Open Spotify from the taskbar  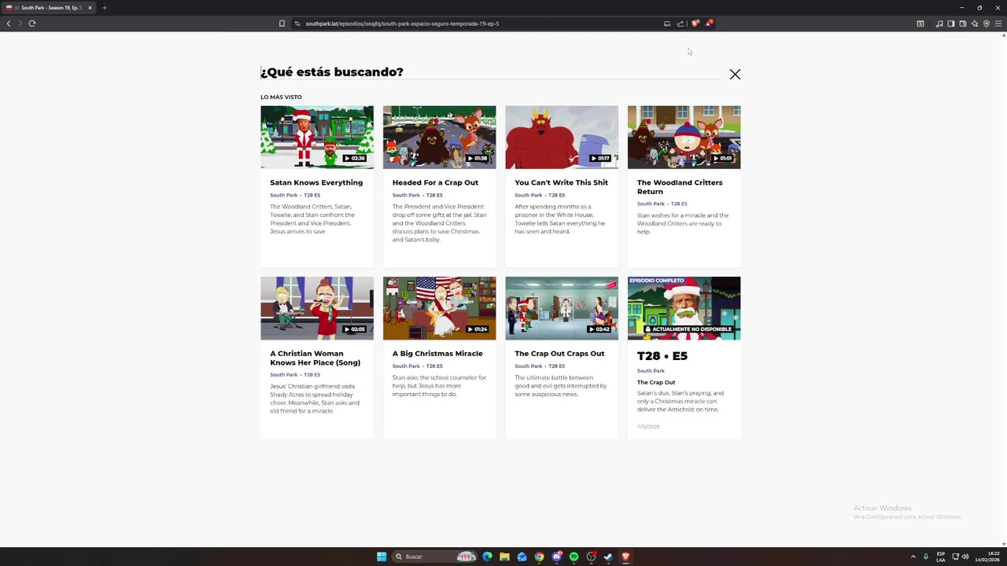coord(574,557)
